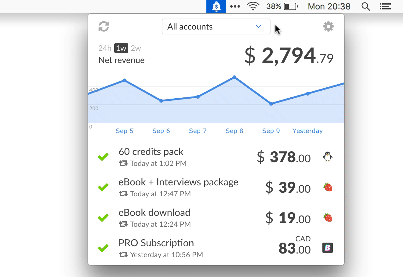Select Sep 8 axis label
Viewport: 403px width, 277px height.
click(234, 131)
